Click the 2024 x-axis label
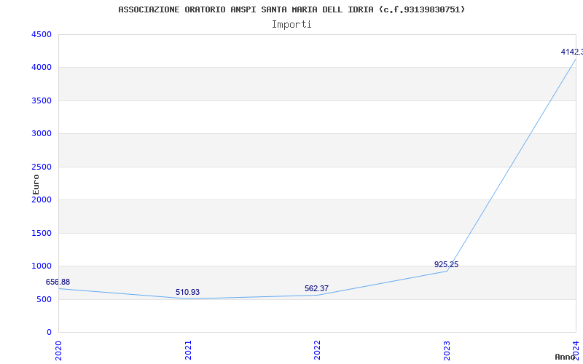 click(576, 350)
